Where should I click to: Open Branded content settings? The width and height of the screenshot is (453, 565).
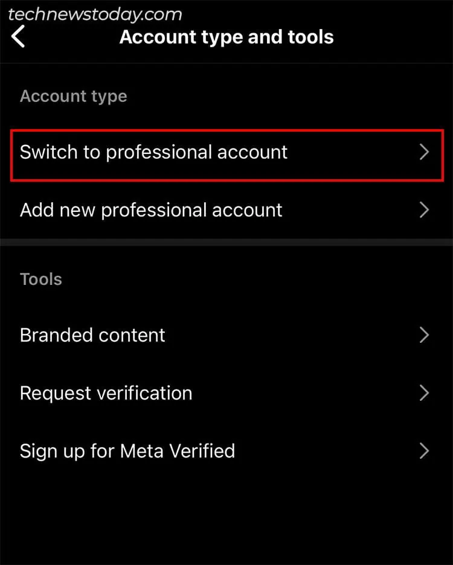point(92,335)
